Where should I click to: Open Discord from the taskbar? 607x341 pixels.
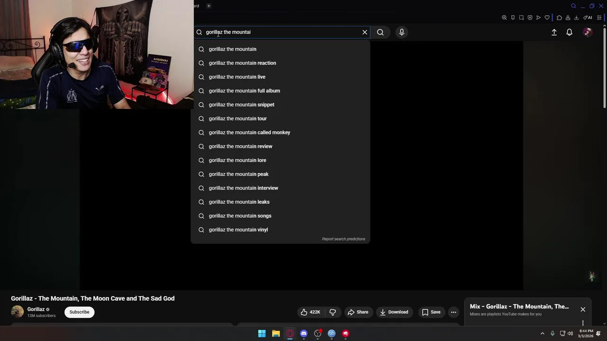[x=304, y=333]
